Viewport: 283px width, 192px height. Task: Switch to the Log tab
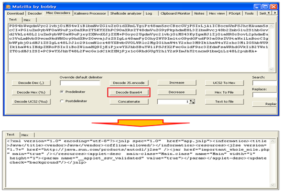coord(149,13)
